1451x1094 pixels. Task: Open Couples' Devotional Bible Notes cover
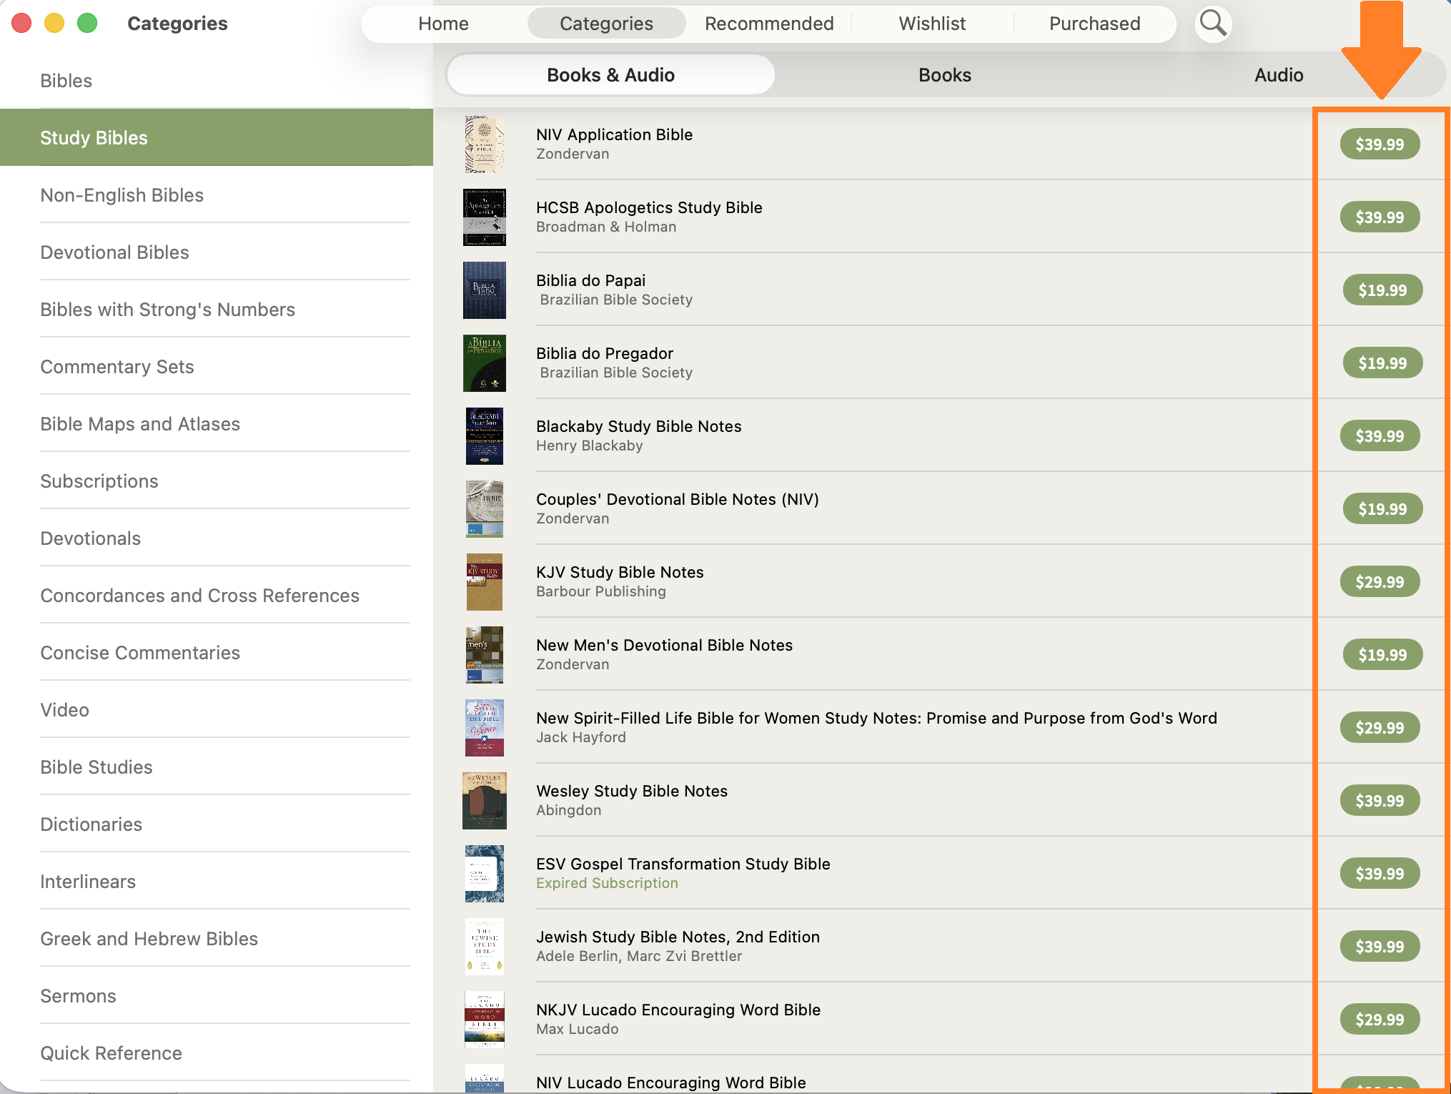485,509
